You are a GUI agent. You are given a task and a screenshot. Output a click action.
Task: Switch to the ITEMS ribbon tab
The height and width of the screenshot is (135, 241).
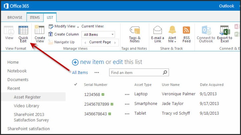tap(35, 17)
